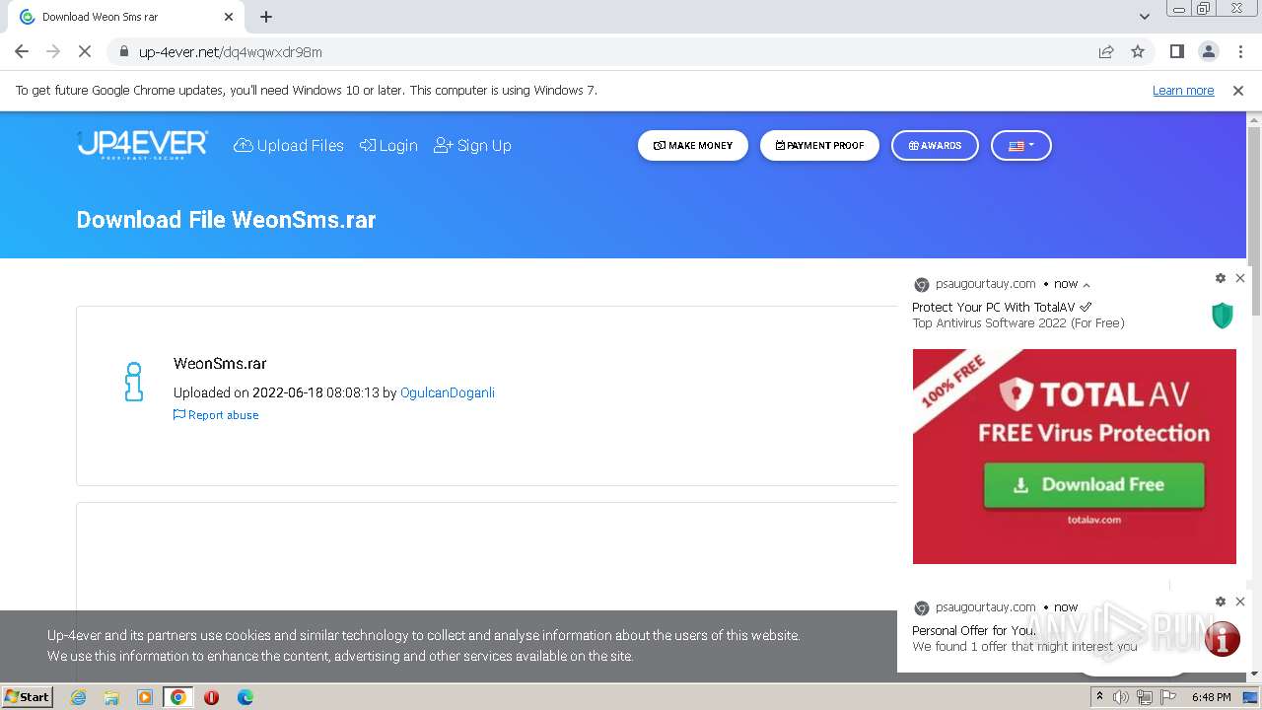
Task: Open the language flag dropdown
Action: tap(1021, 145)
